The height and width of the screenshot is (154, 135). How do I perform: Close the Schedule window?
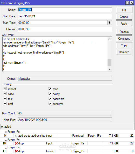coord(132,3)
